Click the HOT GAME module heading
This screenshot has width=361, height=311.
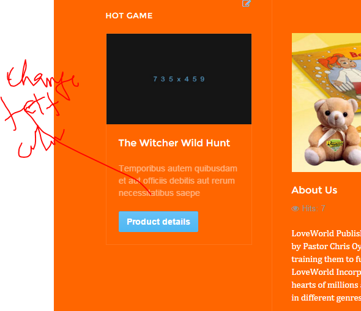129,16
